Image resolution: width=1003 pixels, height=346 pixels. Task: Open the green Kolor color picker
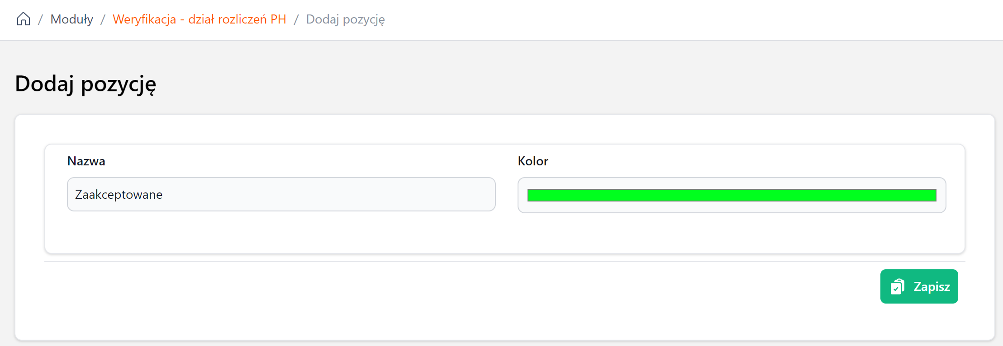(x=732, y=195)
